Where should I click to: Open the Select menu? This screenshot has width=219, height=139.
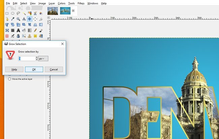[24, 3]
